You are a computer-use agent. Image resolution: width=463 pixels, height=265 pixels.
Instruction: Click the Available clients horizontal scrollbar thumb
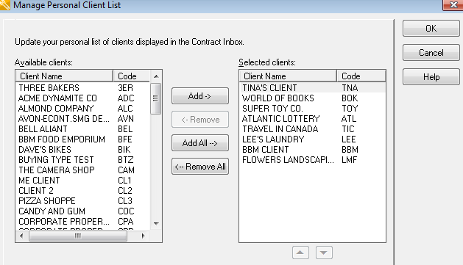pos(78,236)
